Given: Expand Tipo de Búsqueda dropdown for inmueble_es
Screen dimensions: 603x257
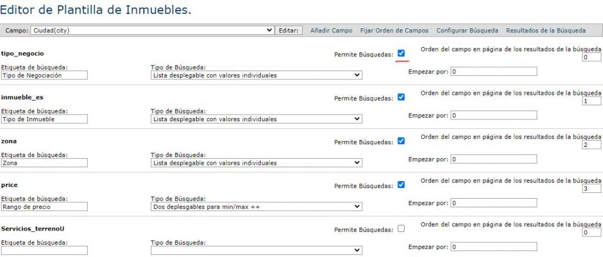Looking at the screenshot, I should pos(256,119).
